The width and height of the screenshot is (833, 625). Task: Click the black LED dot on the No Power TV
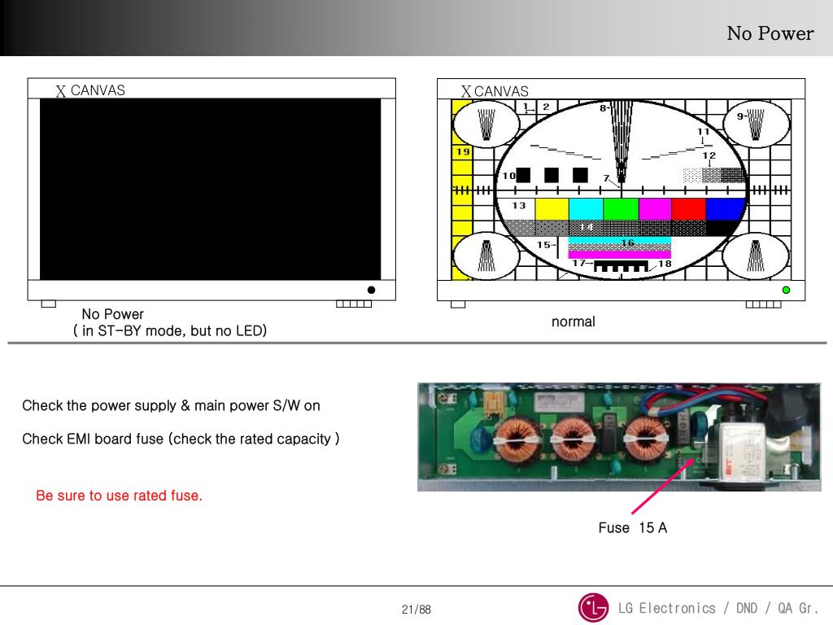point(371,290)
